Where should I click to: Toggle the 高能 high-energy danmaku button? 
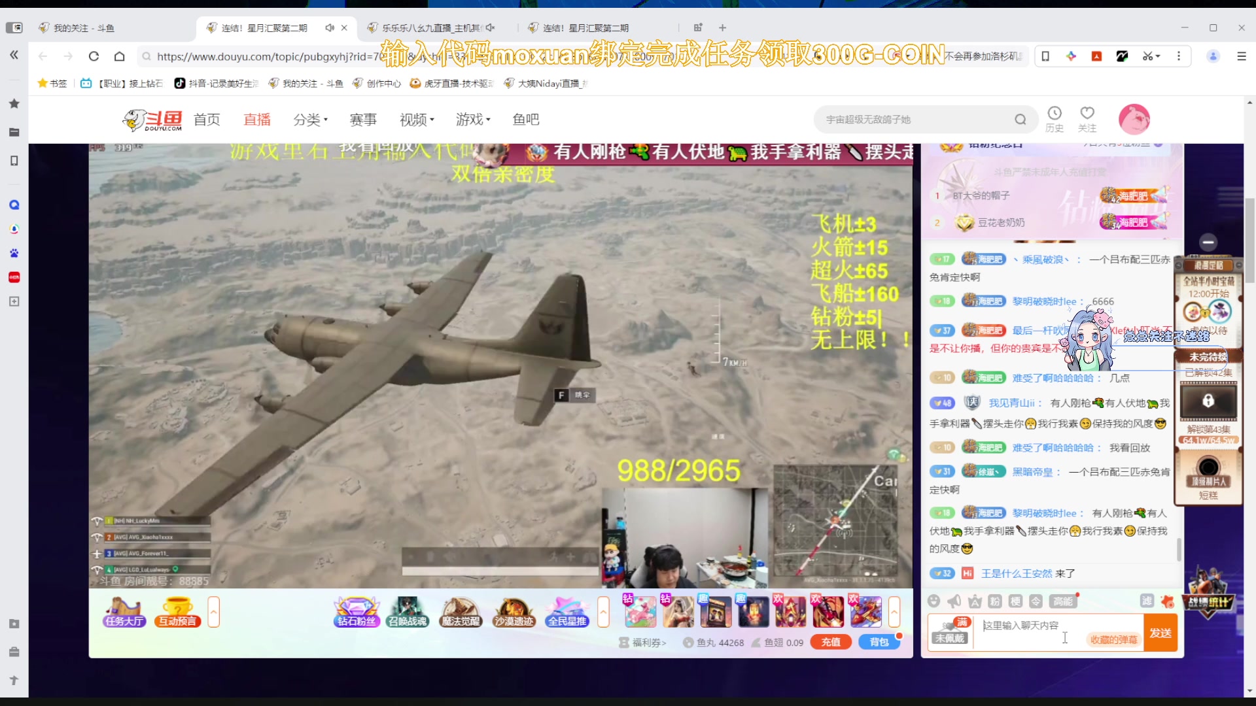pyautogui.click(x=1063, y=601)
